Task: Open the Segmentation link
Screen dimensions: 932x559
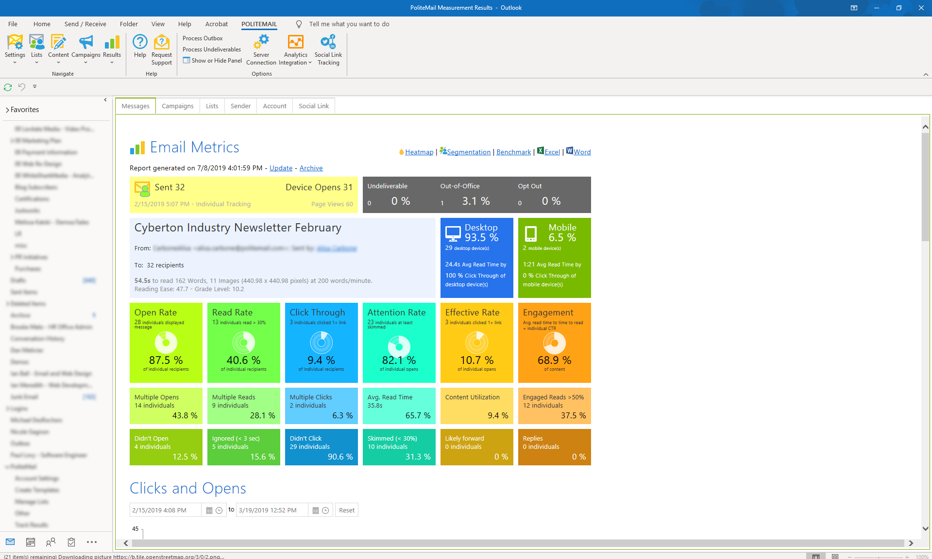Action: click(x=469, y=152)
